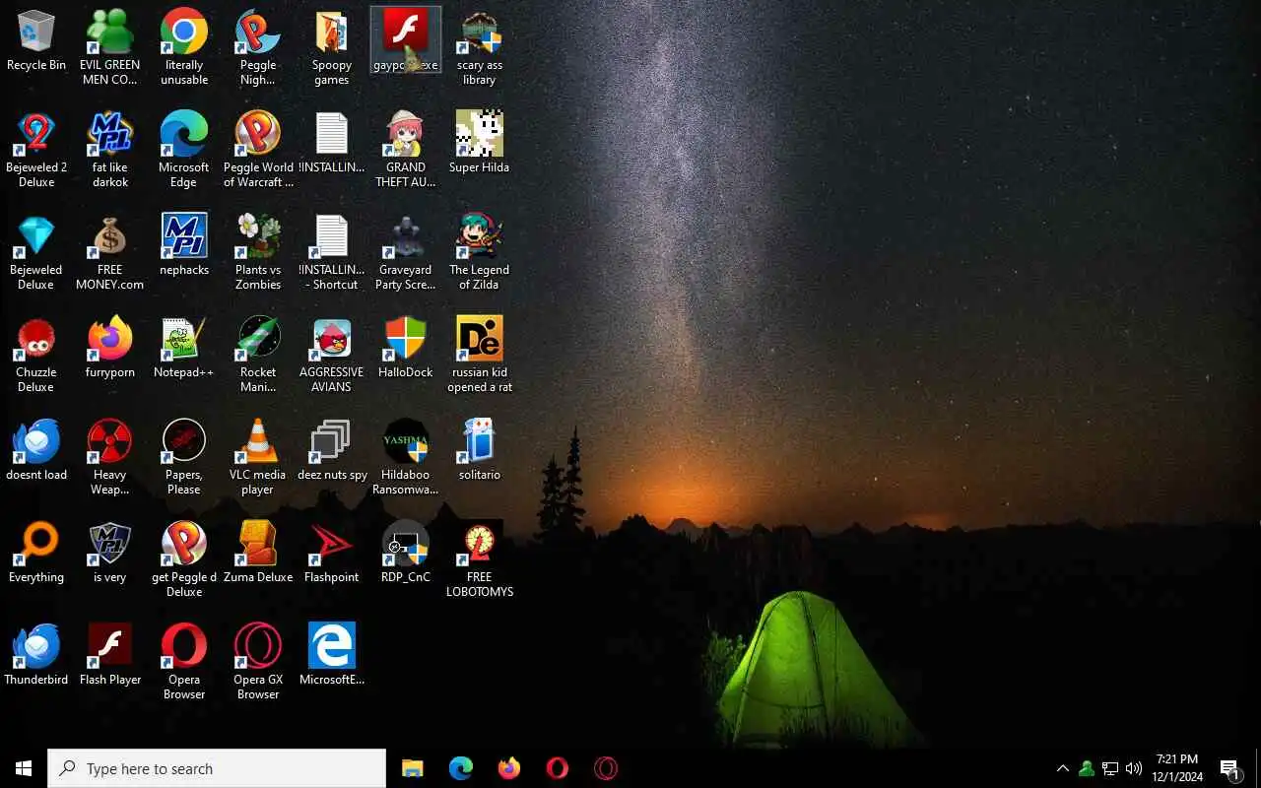Select the fat like darkok icon

pos(109,150)
